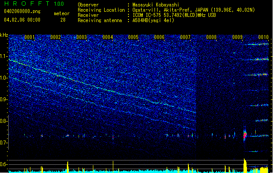Click the Observer name Masayuki Kobayashi
This screenshot has width=273, height=173.
coord(156,5)
